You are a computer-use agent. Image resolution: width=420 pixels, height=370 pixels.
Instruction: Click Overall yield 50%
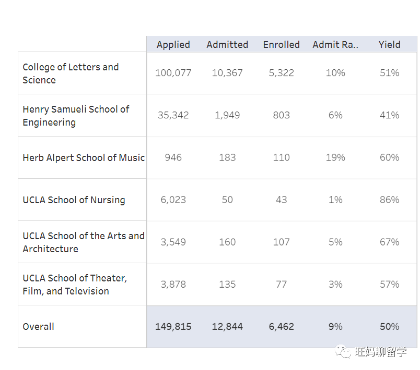point(390,326)
